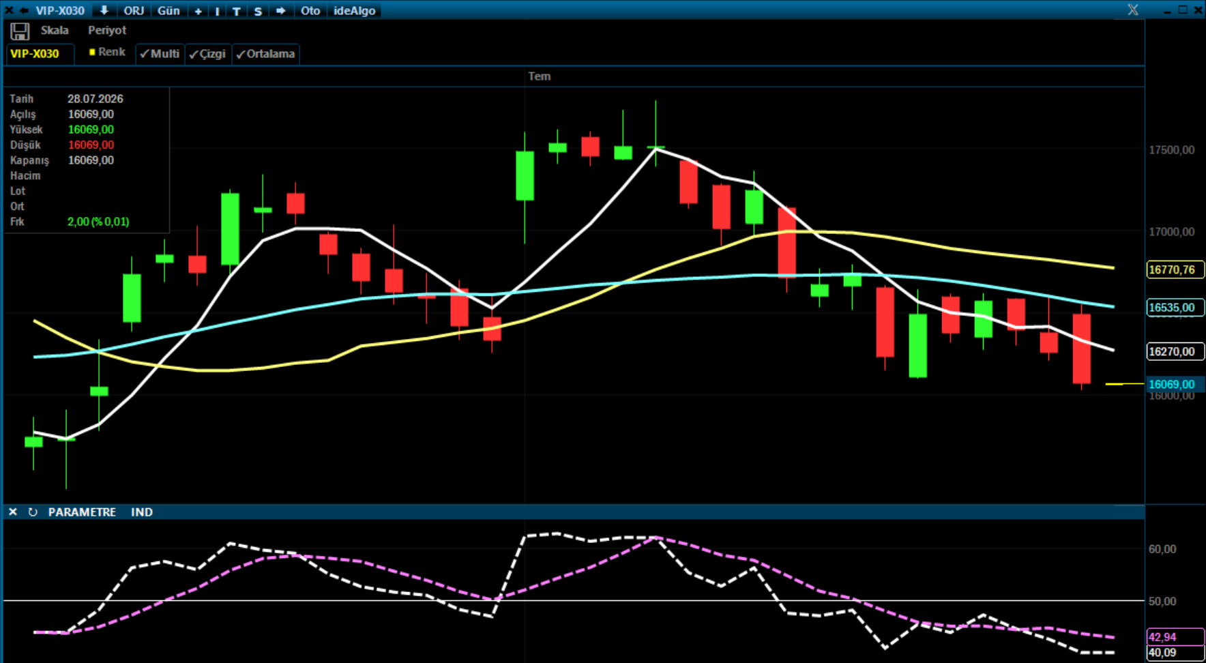Open the IND tab of the indicator
The image size is (1206, 663).
[x=142, y=512]
